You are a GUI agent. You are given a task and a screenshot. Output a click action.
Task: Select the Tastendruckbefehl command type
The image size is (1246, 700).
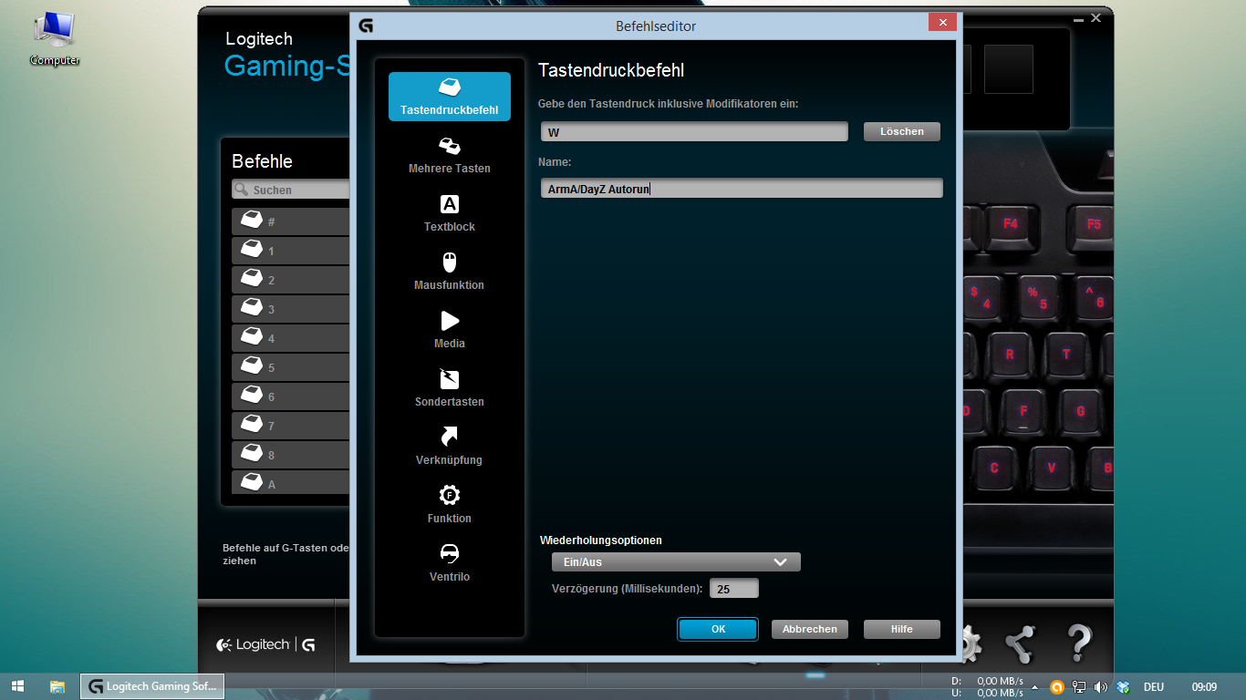(450, 97)
